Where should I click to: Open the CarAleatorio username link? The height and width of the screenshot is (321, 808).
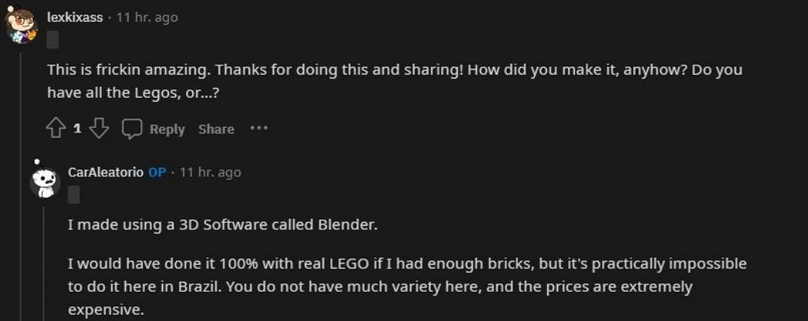coord(106,172)
